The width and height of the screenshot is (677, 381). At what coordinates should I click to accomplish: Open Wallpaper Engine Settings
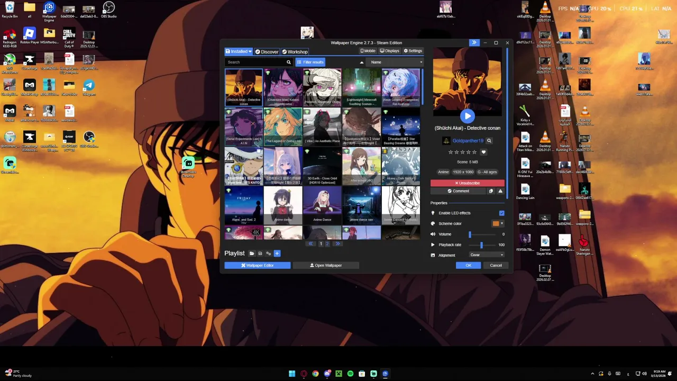pyautogui.click(x=413, y=51)
